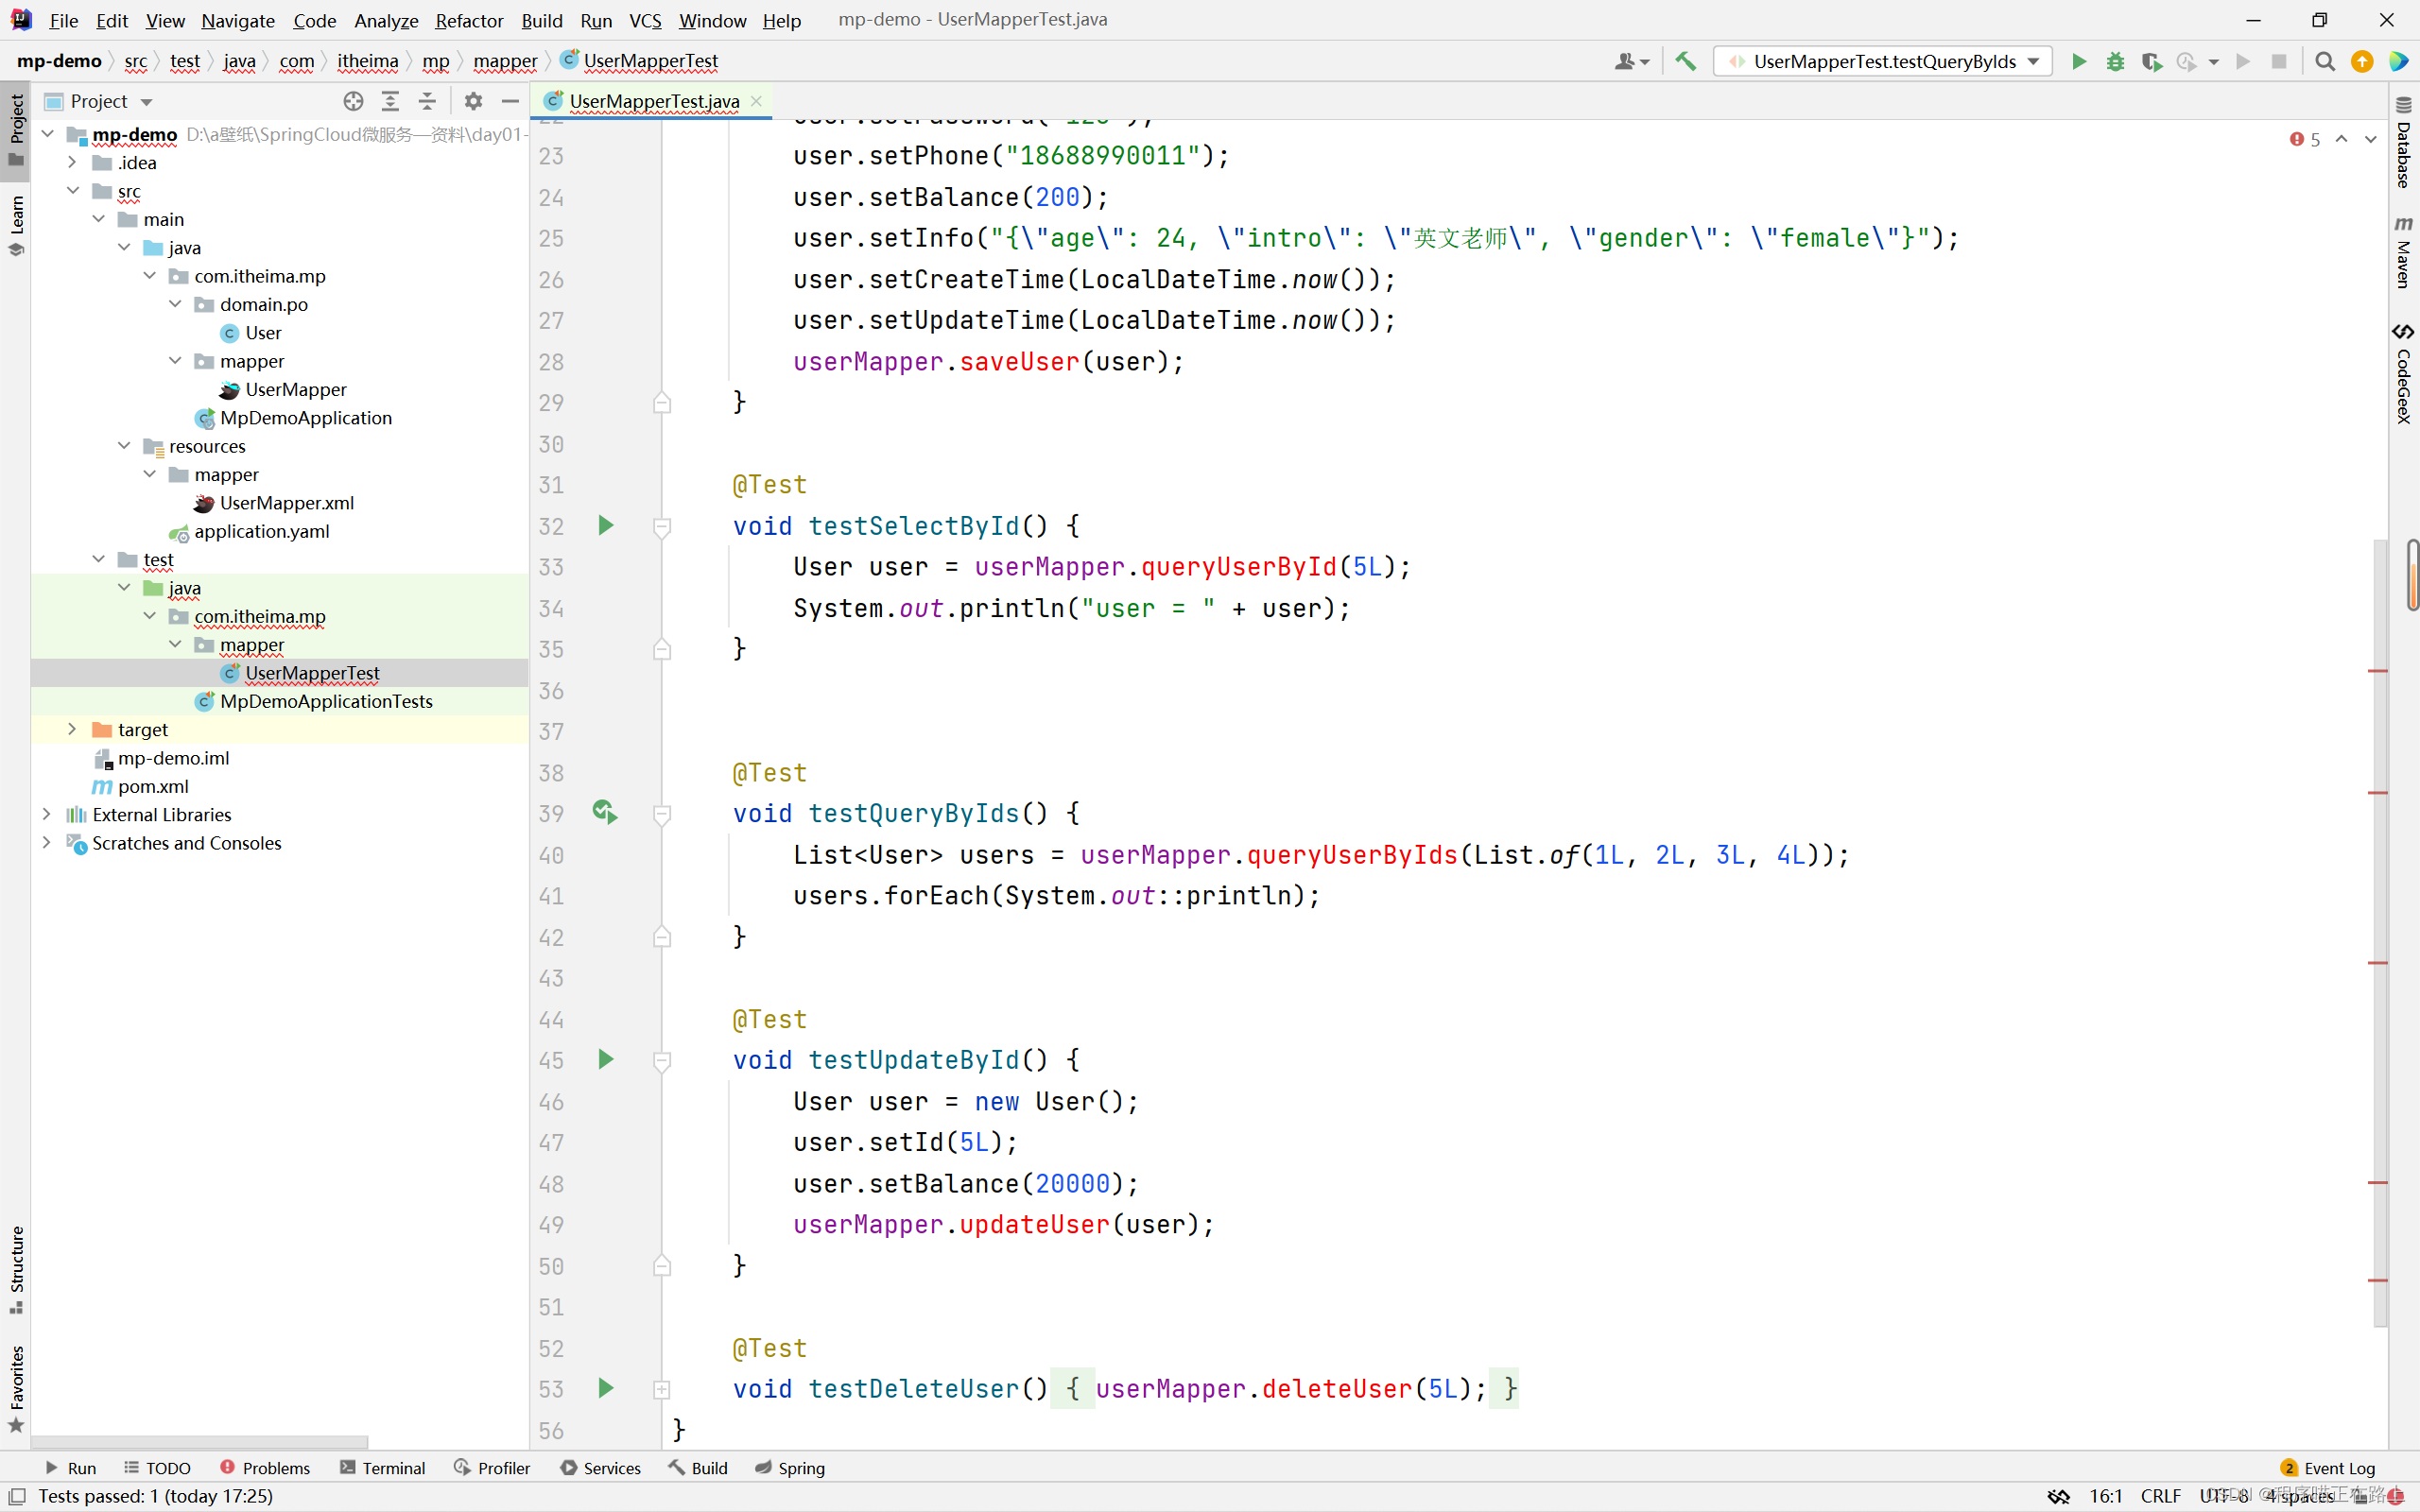Expand External Libraries node
Screen dimensions: 2420x1512
click(47, 815)
